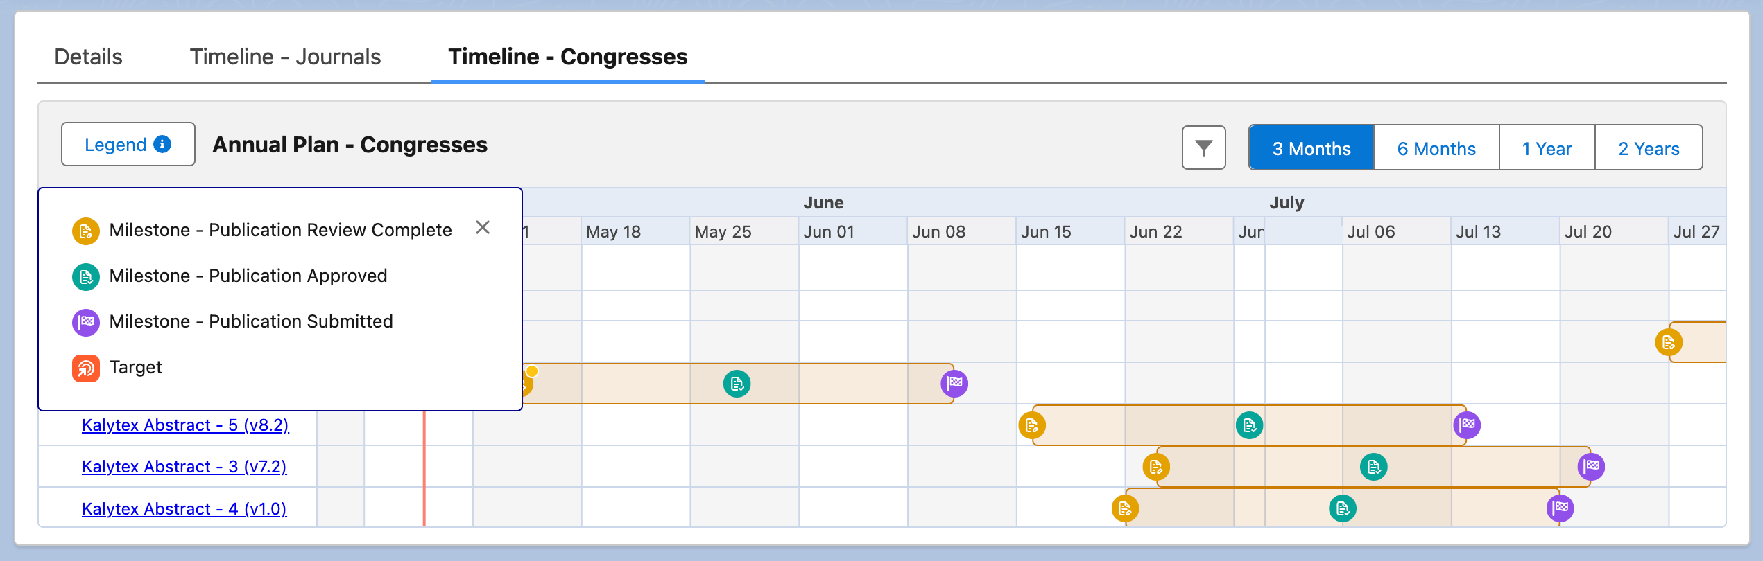Click the Legend info button
1763x561 pixels.
[128, 144]
